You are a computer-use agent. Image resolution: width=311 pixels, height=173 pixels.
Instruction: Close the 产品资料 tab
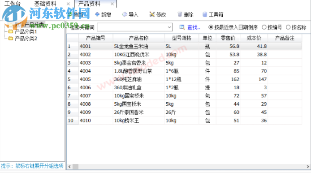[x=112, y=4]
